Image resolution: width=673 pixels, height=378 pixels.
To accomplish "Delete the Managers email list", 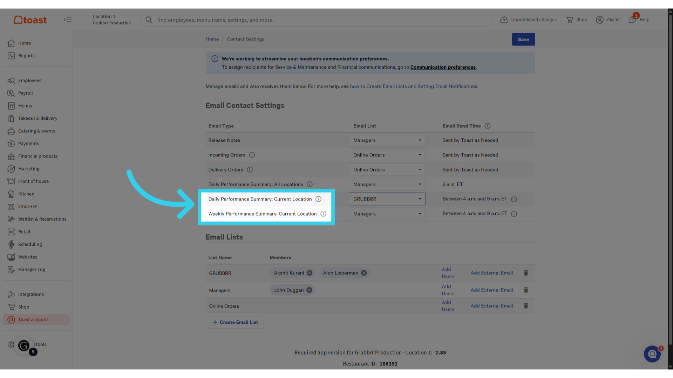I will [526, 290].
